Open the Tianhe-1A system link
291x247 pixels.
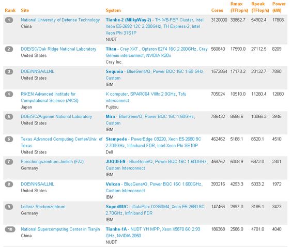coord(153,233)
